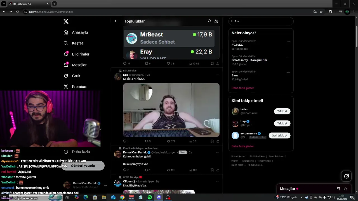This screenshot has height=201, width=358.
Task: Open Kendine Müzisyen ve Bandosu community link
Action: click(x=141, y=148)
